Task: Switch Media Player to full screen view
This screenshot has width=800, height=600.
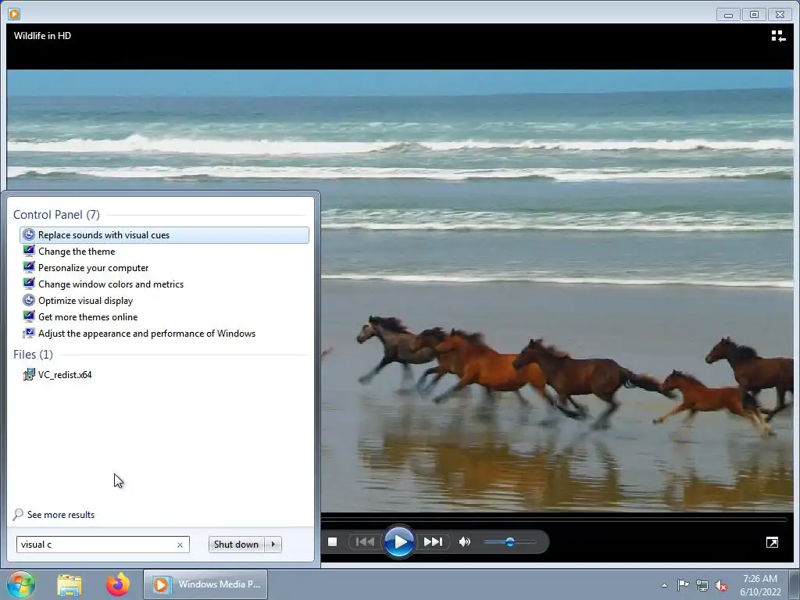Action: click(x=773, y=542)
